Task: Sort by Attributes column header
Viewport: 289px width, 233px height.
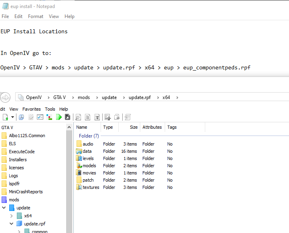Action: (x=152, y=127)
